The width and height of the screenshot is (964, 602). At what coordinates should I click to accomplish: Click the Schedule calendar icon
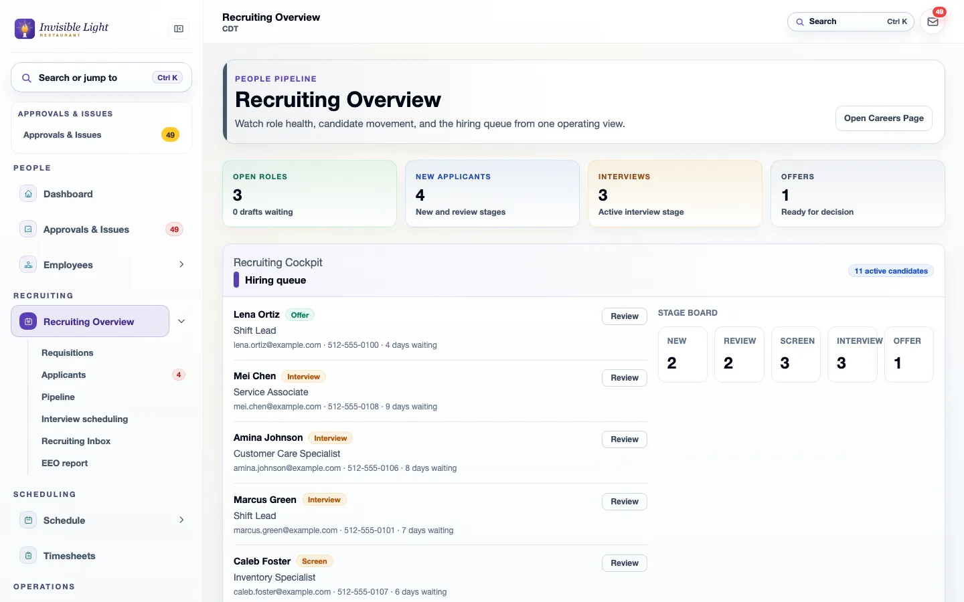[28, 520]
